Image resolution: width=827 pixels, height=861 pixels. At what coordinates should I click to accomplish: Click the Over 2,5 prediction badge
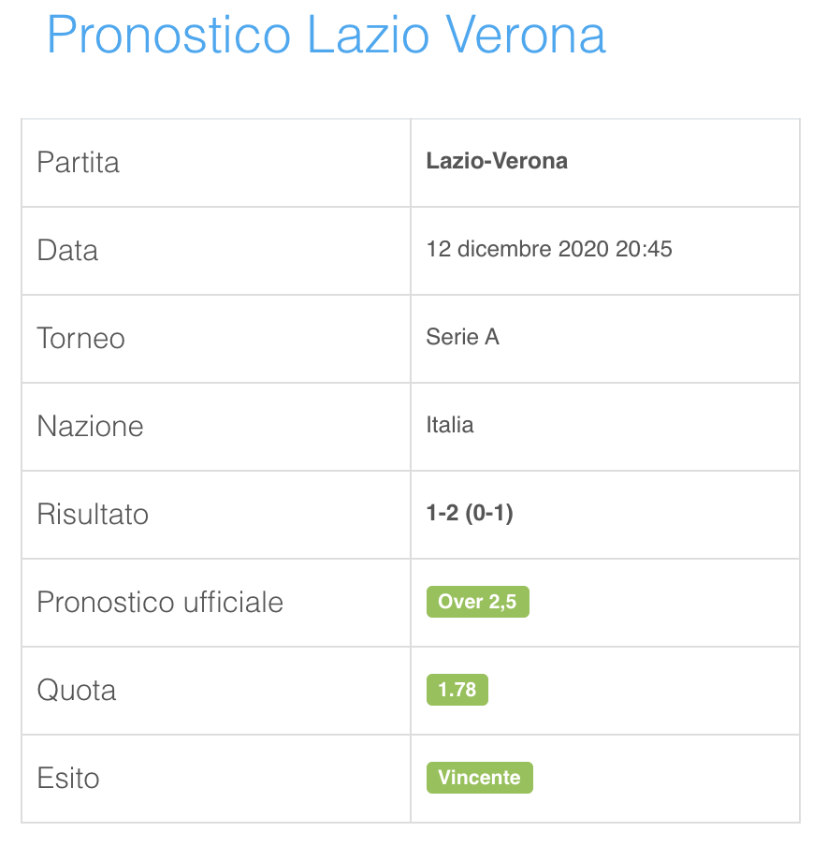[x=478, y=602]
